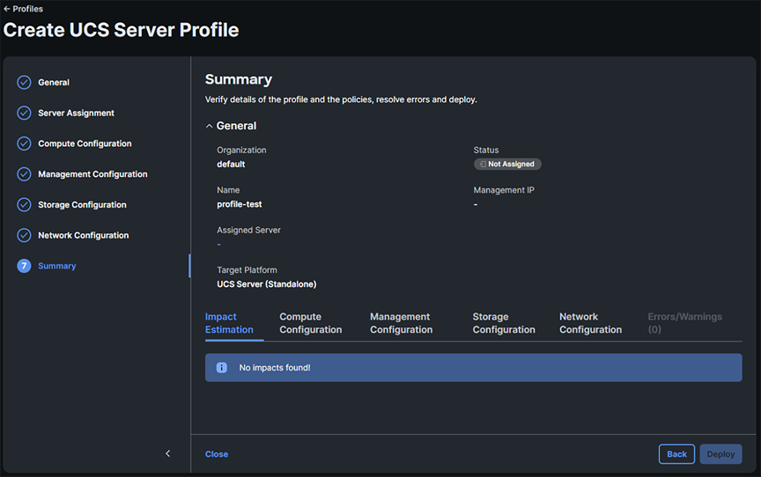The height and width of the screenshot is (477, 761).
Task: Click the Assigned Server dash link
Action: point(219,245)
